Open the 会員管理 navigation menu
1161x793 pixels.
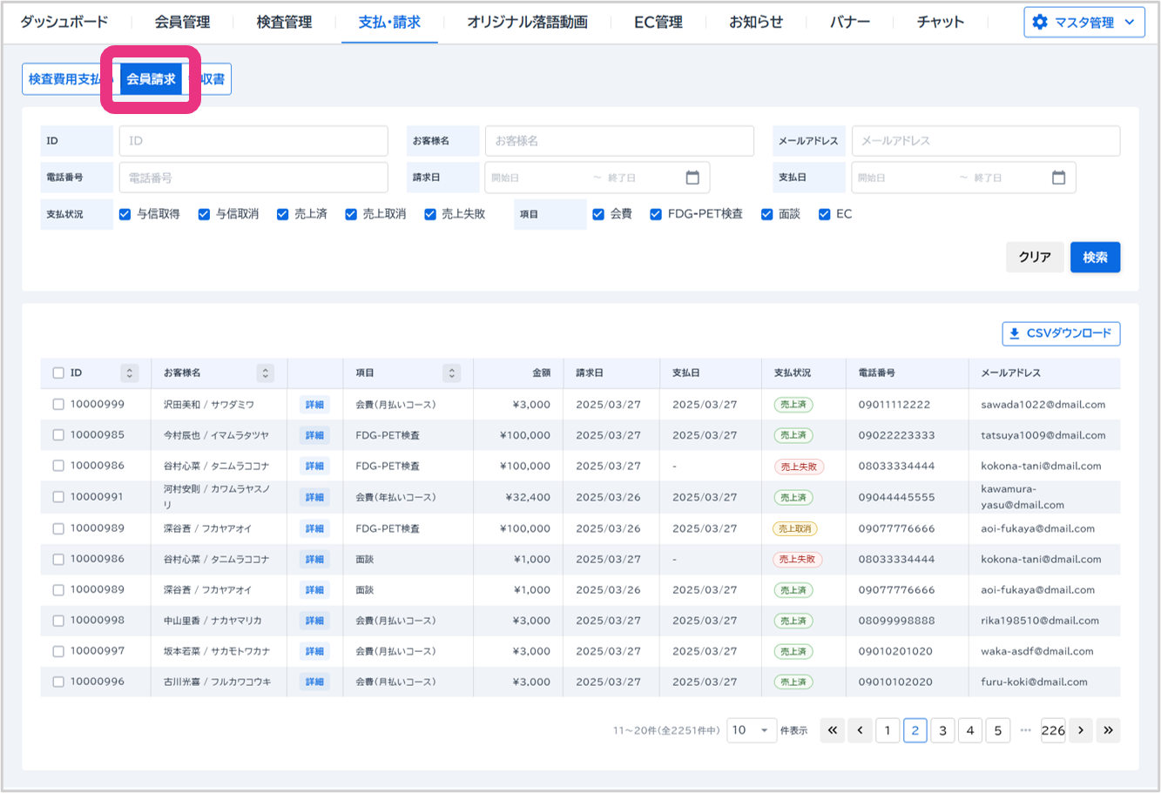click(183, 23)
